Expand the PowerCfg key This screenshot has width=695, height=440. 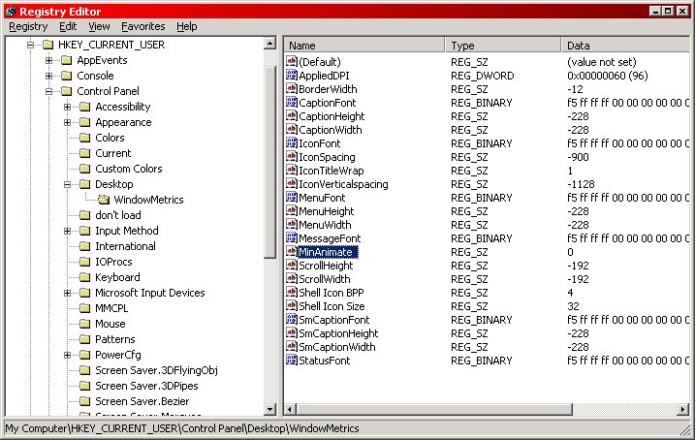68,355
